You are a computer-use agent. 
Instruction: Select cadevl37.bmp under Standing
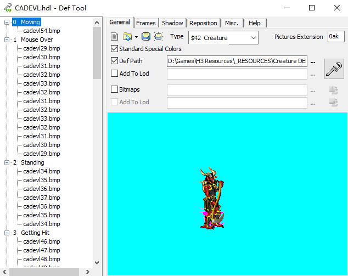tap(42, 198)
